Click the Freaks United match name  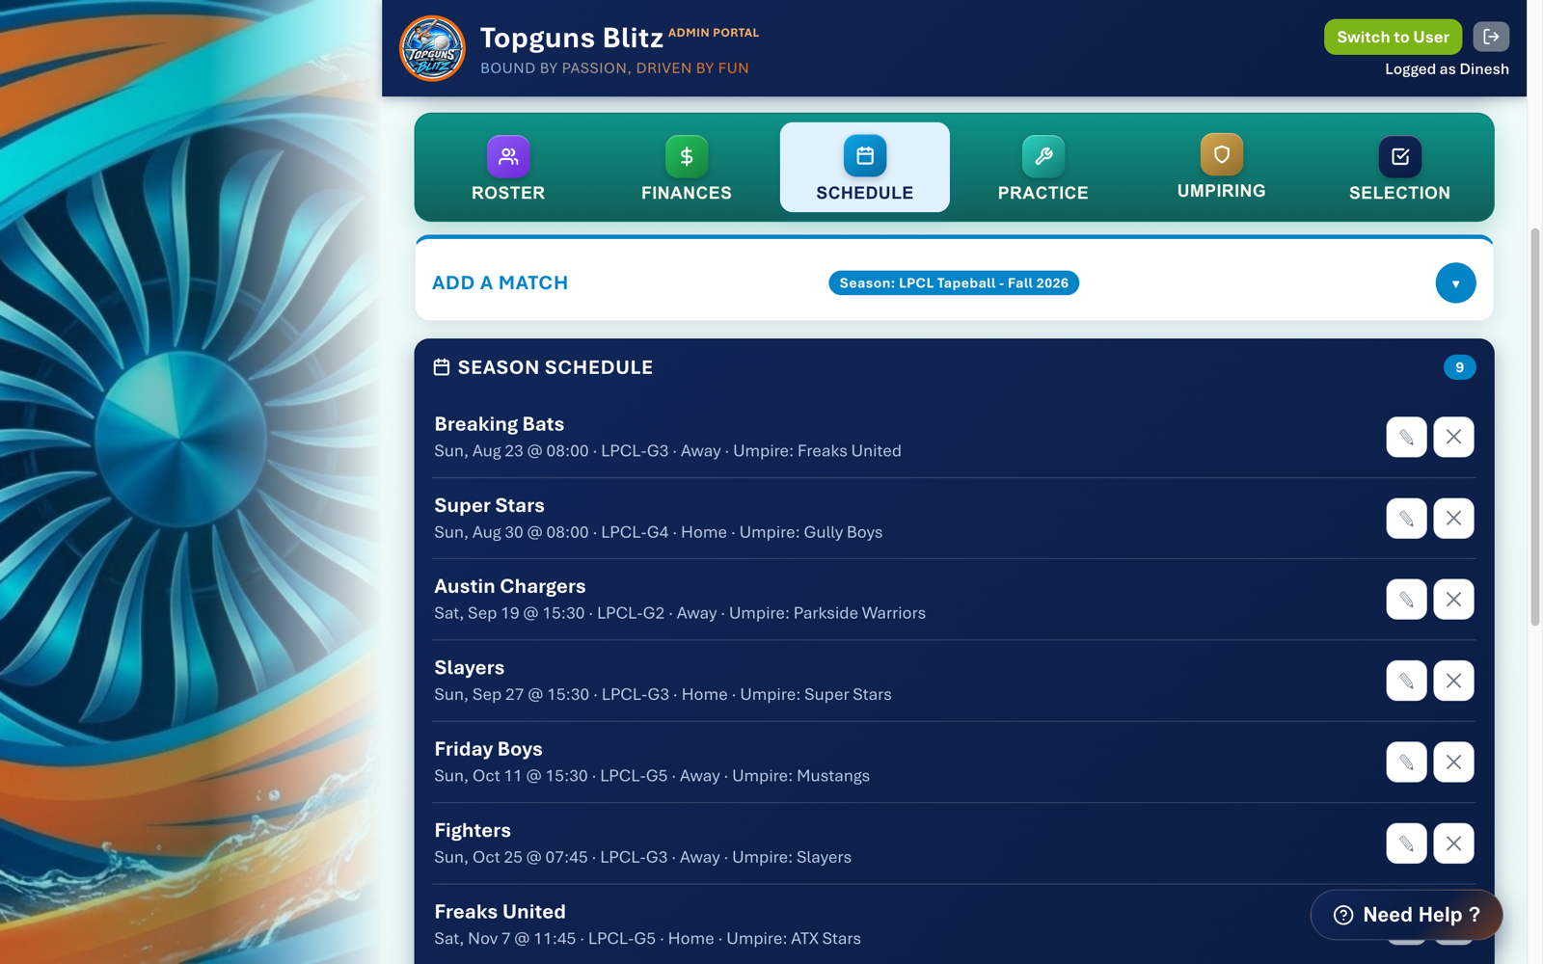(x=500, y=912)
